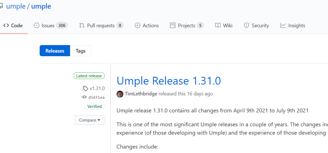
Task: Click the 306 issues counter badge
Action: coord(62,26)
